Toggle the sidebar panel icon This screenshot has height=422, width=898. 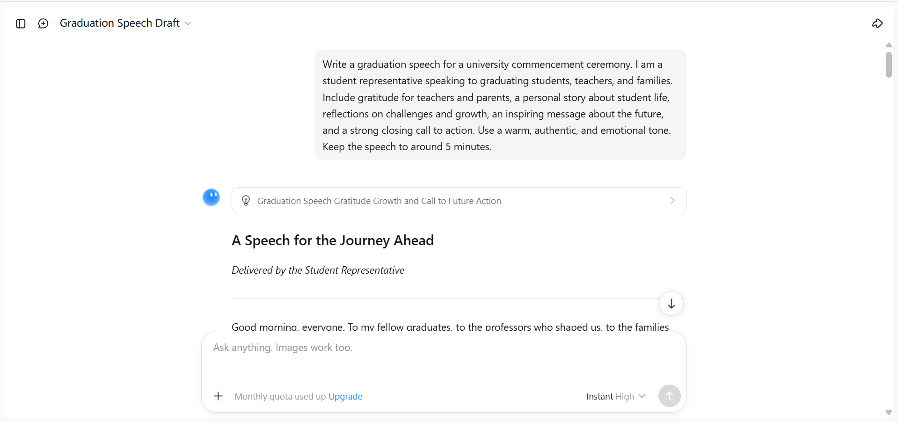click(21, 23)
